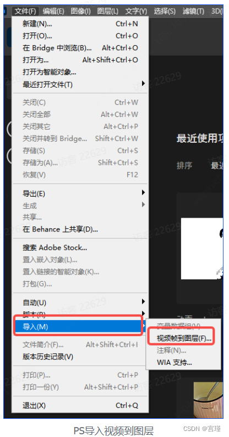The width and height of the screenshot is (229, 437).
Task: Choose 打开(O)... from the File menu
Action: pos(80,36)
